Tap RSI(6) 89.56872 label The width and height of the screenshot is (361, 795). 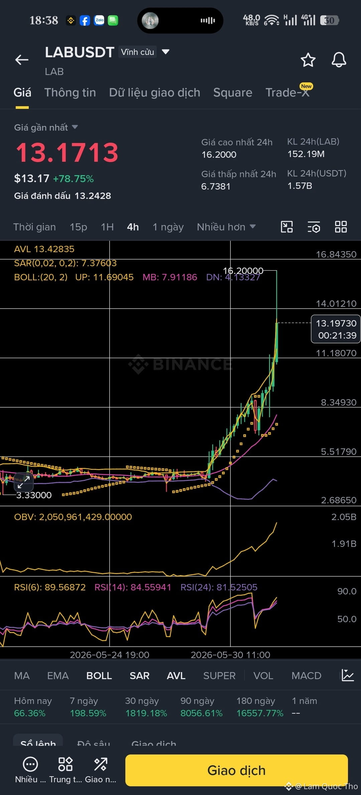(x=50, y=587)
